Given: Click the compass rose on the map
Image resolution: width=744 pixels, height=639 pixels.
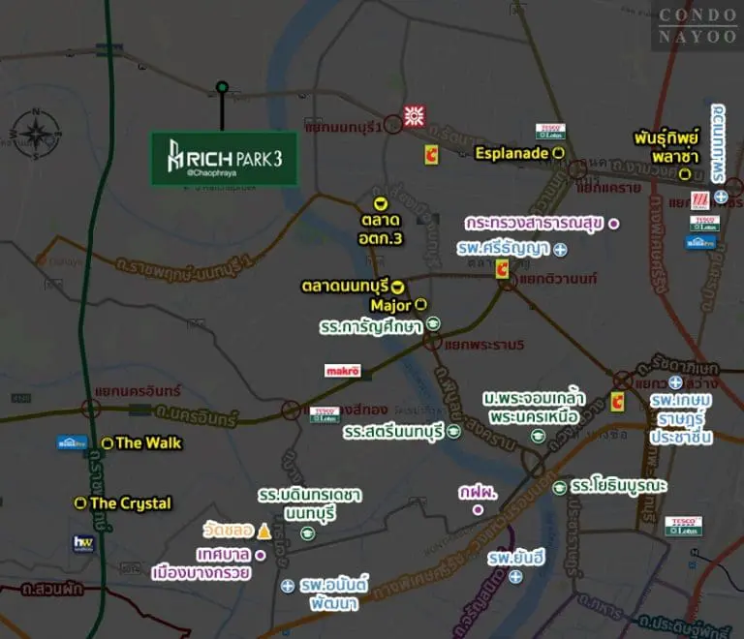Looking at the screenshot, I should coord(37,135).
